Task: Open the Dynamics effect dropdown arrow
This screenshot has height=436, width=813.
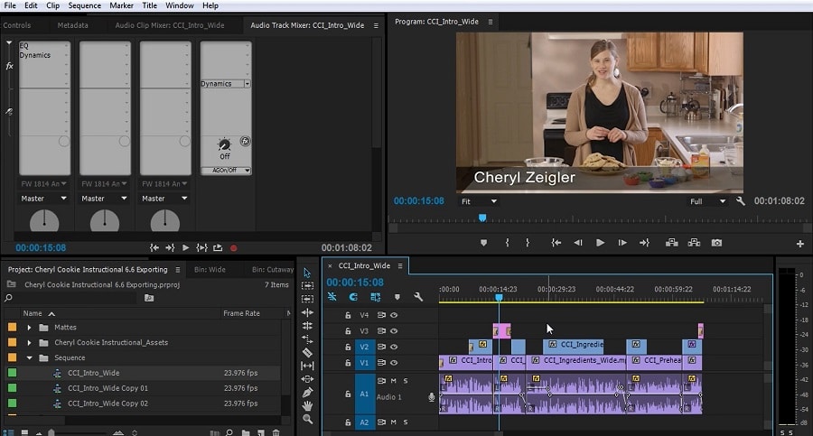Action: (x=248, y=83)
